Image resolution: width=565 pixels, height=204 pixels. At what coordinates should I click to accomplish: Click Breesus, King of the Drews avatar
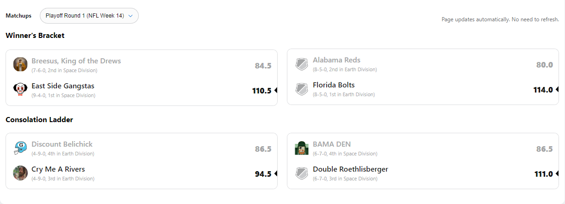[x=20, y=64]
